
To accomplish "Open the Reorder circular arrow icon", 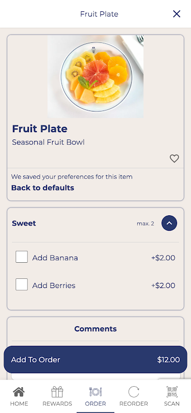I will [x=134, y=392].
